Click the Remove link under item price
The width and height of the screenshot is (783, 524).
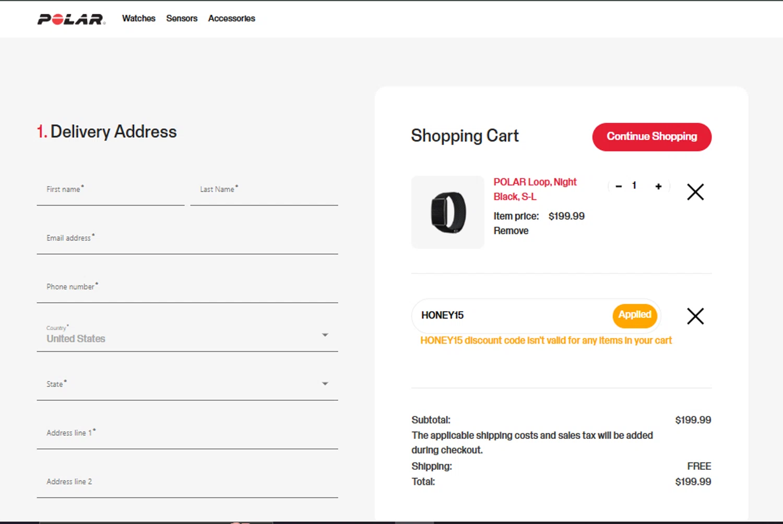511,231
